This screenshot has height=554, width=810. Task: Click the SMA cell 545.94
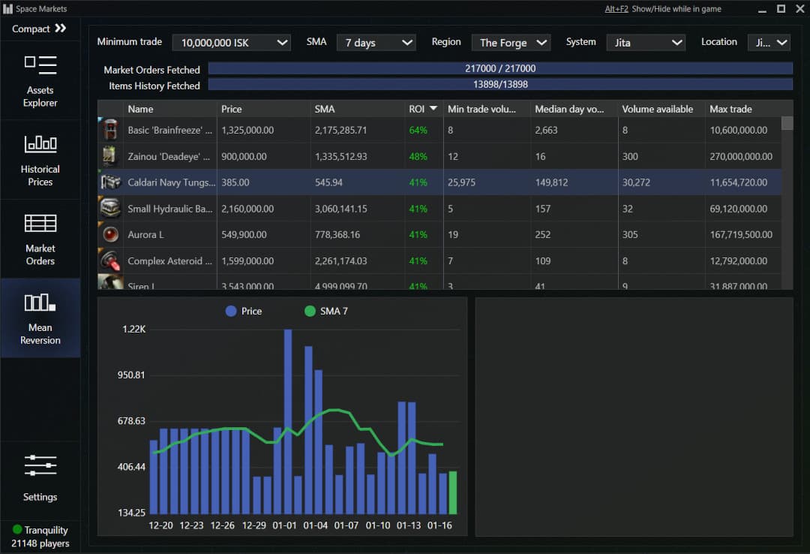[x=328, y=182]
